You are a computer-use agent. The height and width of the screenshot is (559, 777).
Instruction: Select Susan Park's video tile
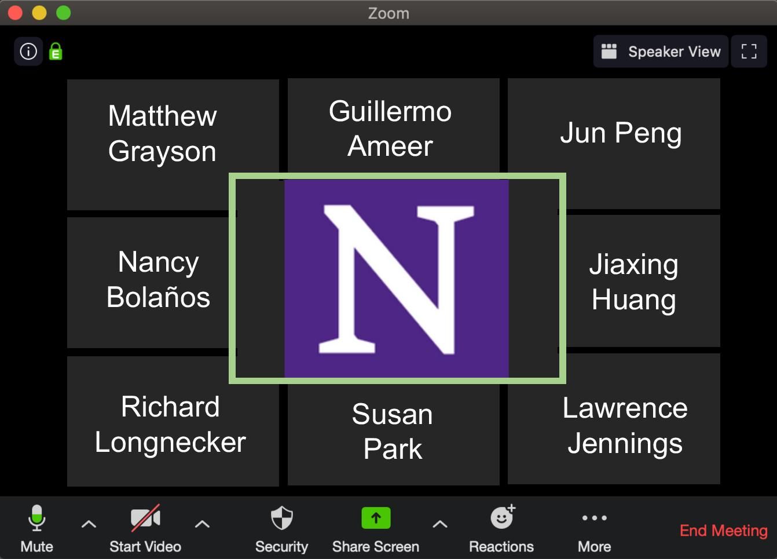(x=394, y=434)
